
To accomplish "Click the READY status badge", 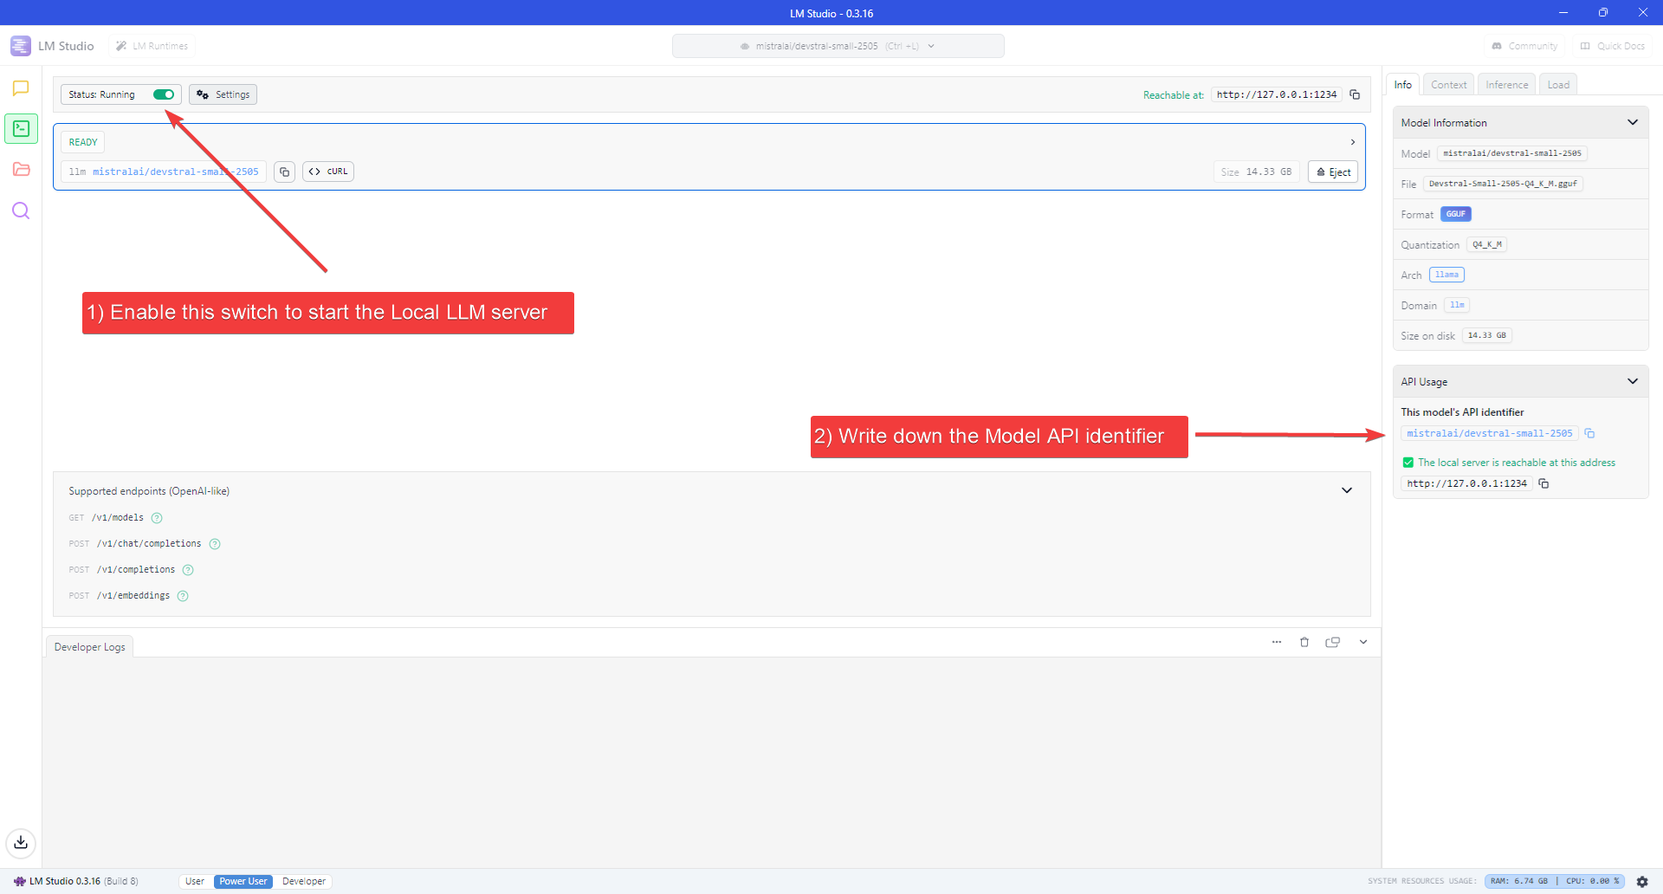I will coord(83,142).
